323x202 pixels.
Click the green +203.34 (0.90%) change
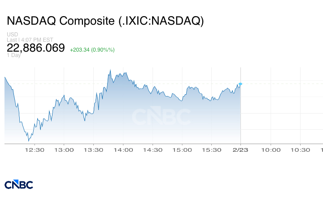[x=92, y=49]
